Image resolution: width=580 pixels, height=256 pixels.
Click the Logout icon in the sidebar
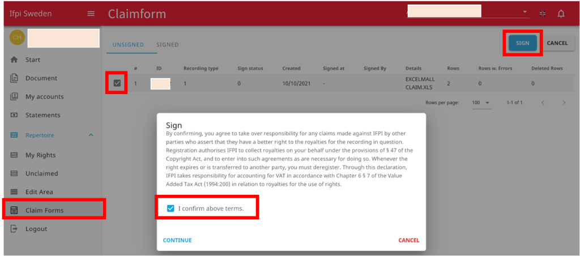click(x=14, y=229)
